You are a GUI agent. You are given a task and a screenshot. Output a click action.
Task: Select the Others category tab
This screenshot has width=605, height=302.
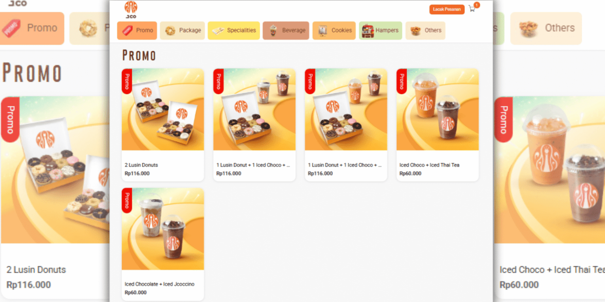pos(425,30)
